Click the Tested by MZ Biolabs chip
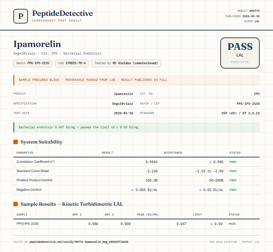Screen dimensions: 273x252 126,63
